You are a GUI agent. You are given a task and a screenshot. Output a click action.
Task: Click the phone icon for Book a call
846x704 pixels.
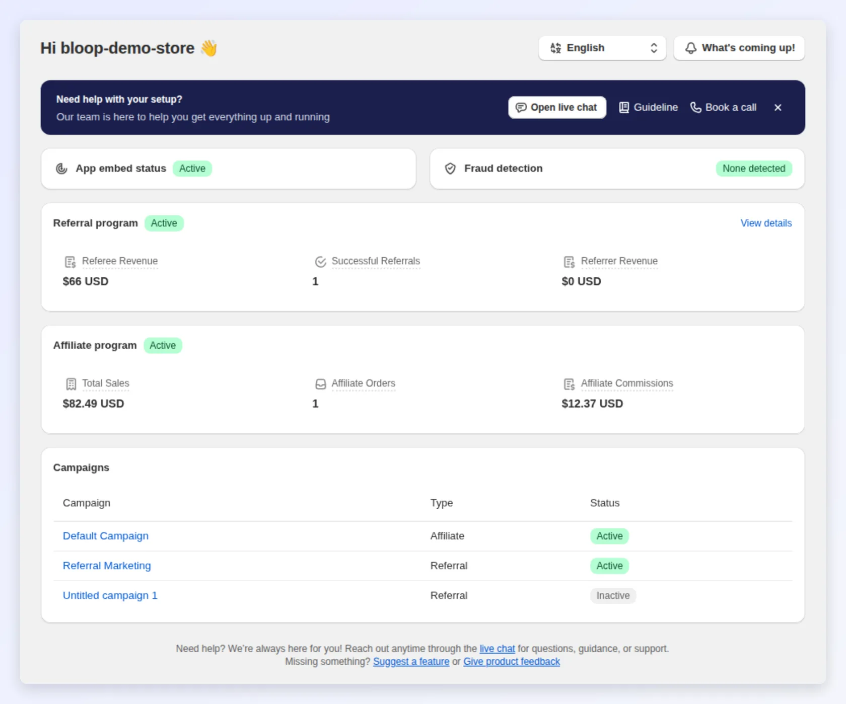pos(695,108)
